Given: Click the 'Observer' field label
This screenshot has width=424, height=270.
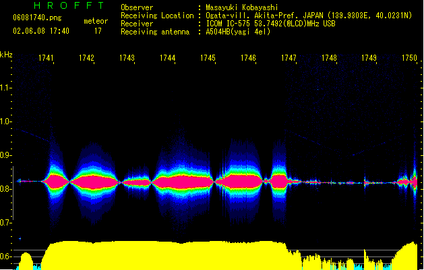Looking at the screenshot, I should (x=137, y=7).
